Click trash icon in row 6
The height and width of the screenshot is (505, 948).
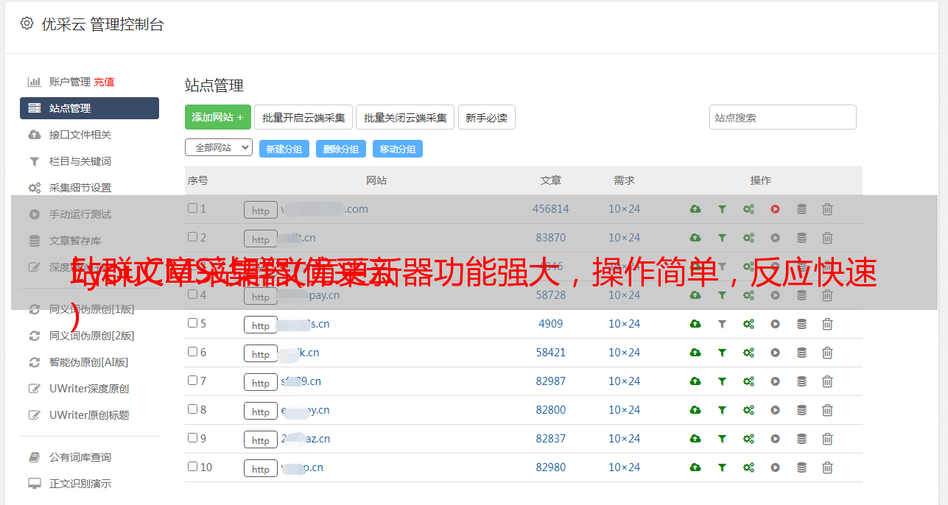click(827, 353)
